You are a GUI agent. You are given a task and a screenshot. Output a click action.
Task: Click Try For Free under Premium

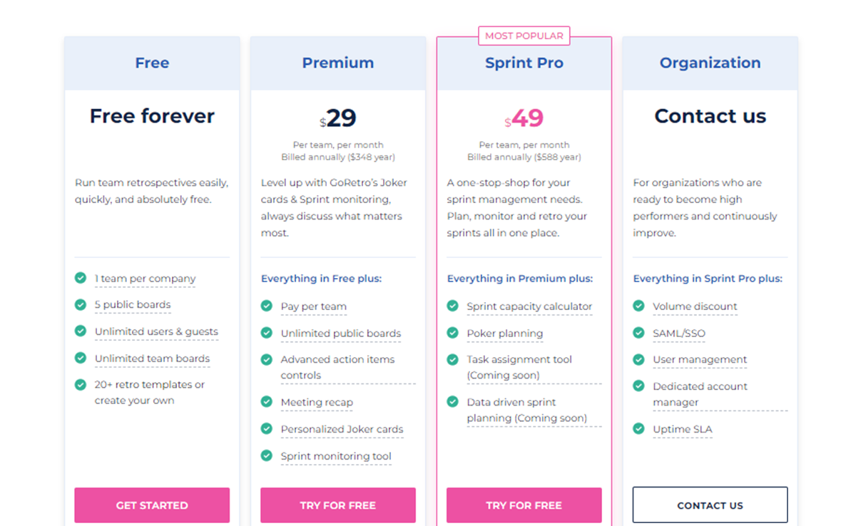(338, 505)
